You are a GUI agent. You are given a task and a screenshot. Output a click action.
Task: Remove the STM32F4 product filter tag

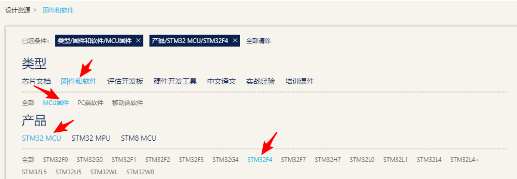[x=235, y=41]
